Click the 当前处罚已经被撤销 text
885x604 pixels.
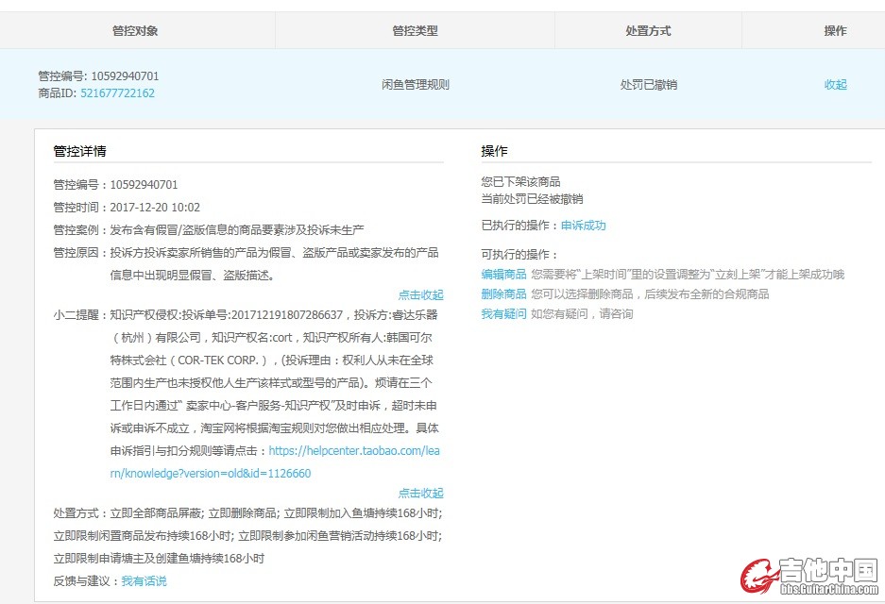[x=532, y=198]
